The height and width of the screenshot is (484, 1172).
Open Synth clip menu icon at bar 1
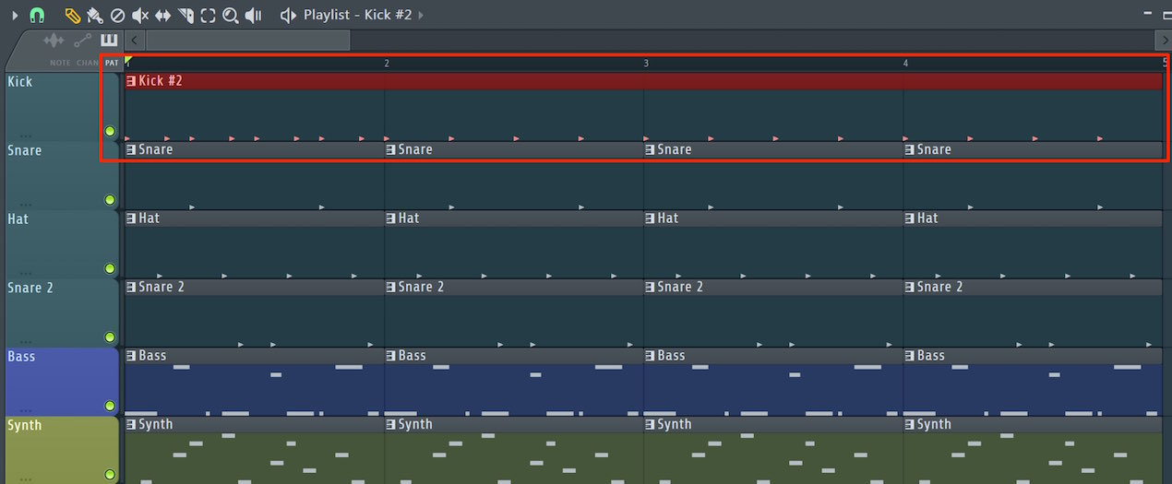click(x=131, y=424)
